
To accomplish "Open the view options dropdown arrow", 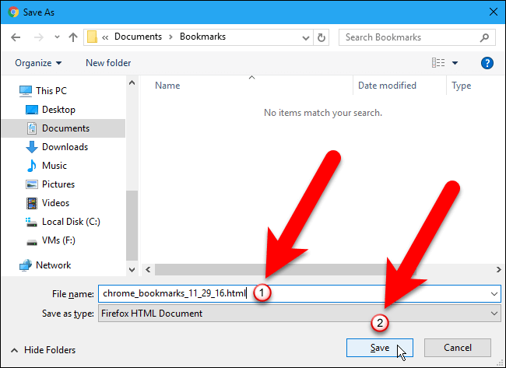I will click(x=455, y=63).
